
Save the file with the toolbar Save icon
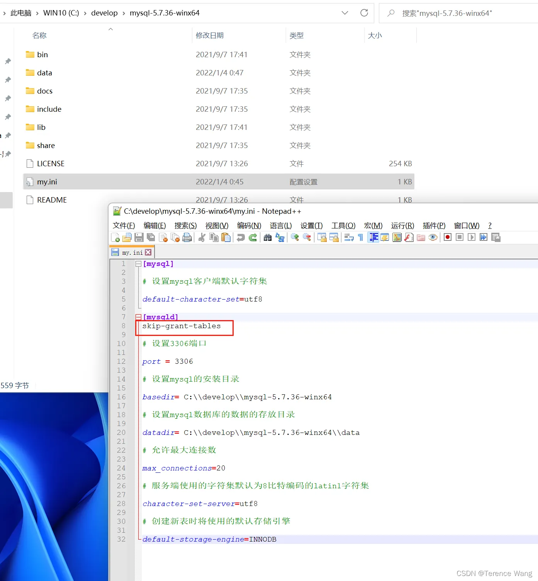139,237
